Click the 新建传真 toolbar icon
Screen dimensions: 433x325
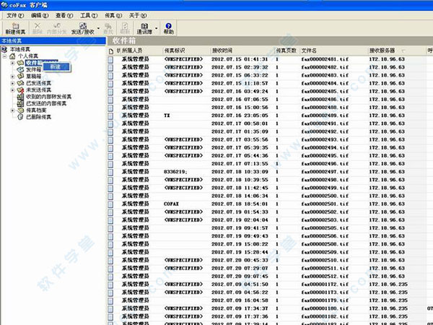(16, 25)
